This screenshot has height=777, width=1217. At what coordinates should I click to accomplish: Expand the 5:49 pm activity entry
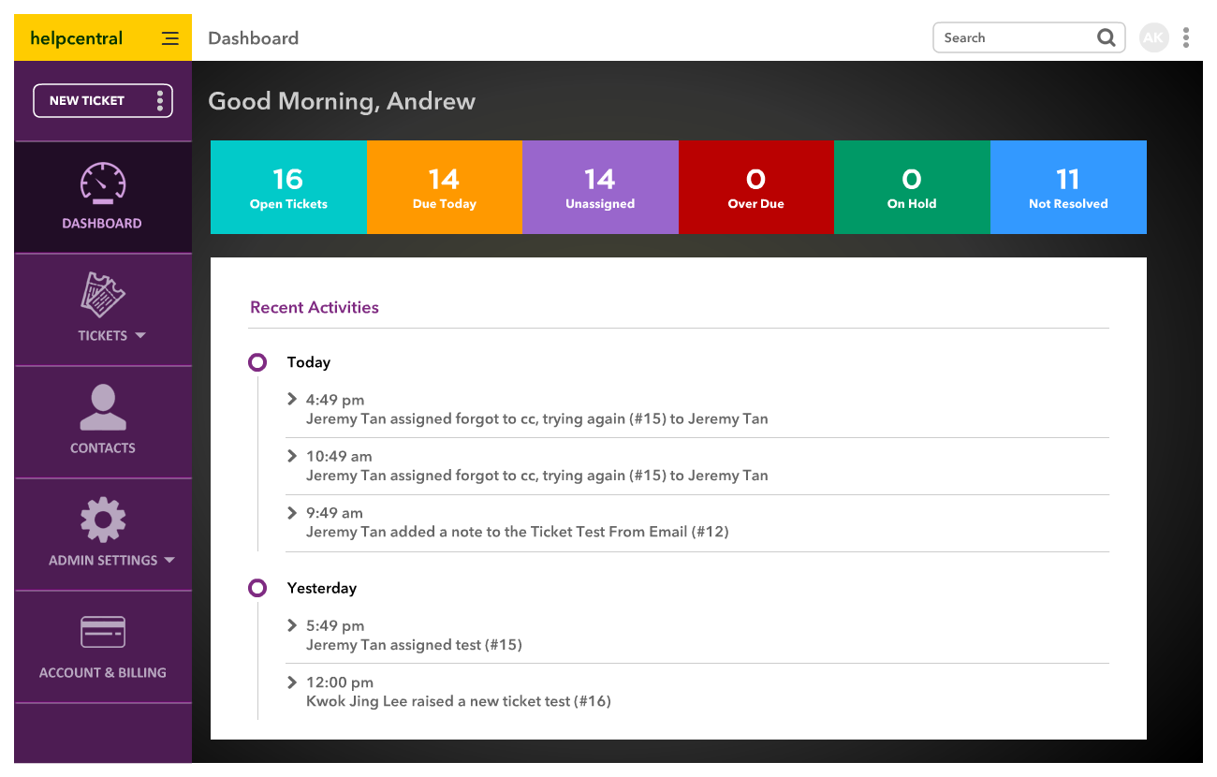292,625
